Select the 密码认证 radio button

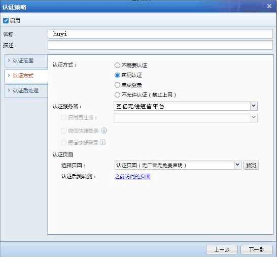click(x=117, y=75)
